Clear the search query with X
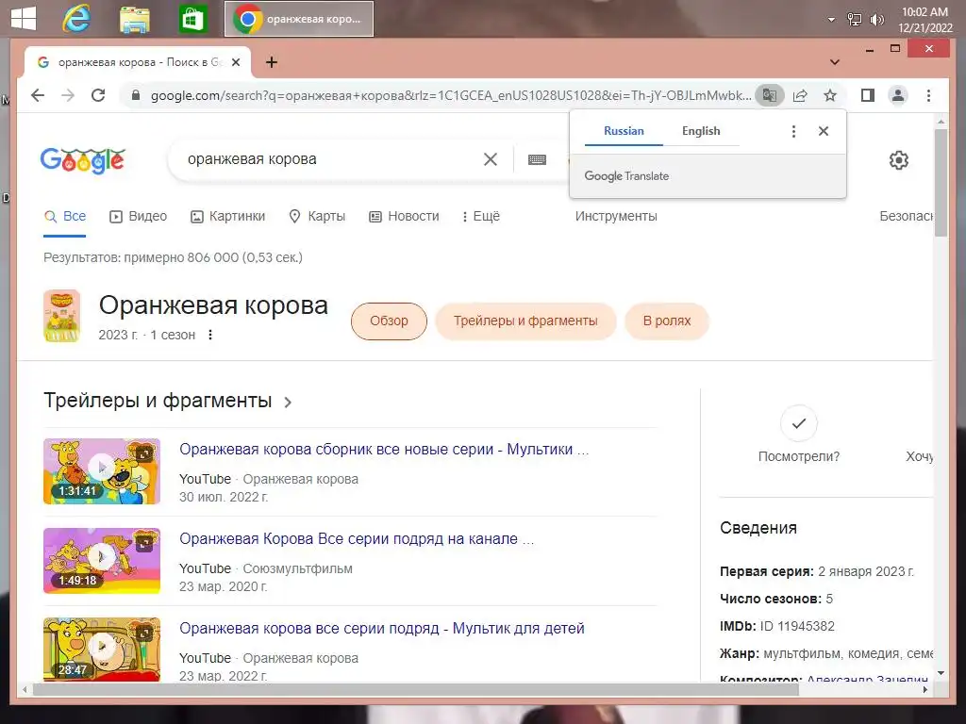Viewport: 966px width, 724px height. pos(491,159)
